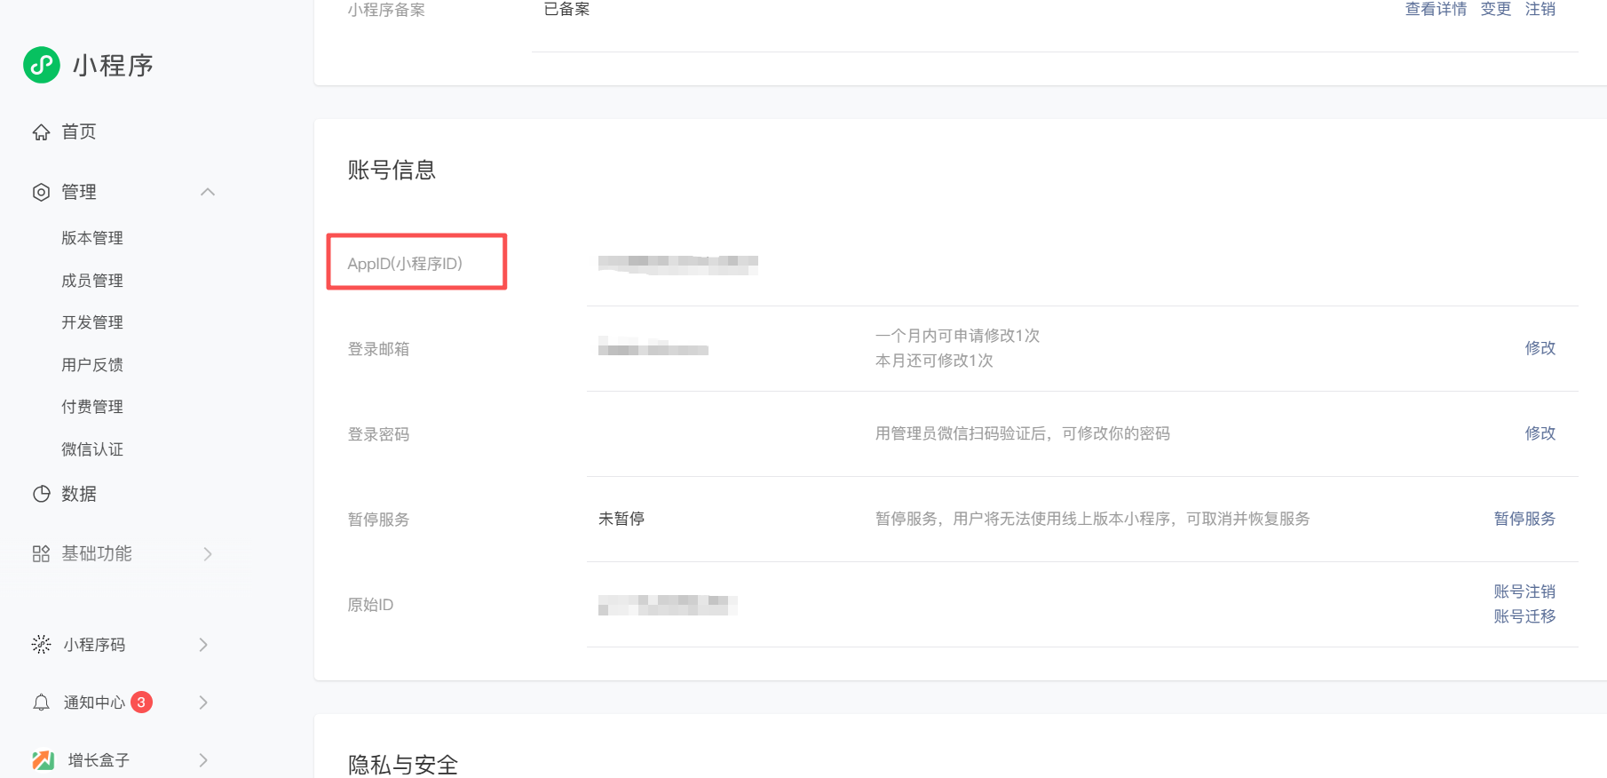
Task: Expand the 小程序码 submenu arrow
Action: coord(203,645)
